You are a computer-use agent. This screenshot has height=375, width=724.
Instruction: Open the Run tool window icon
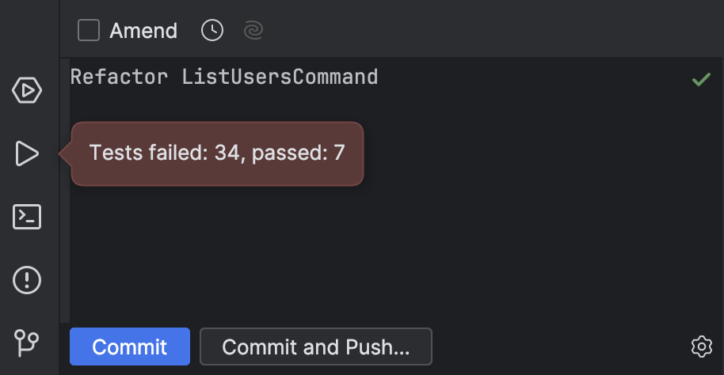pyautogui.click(x=27, y=153)
